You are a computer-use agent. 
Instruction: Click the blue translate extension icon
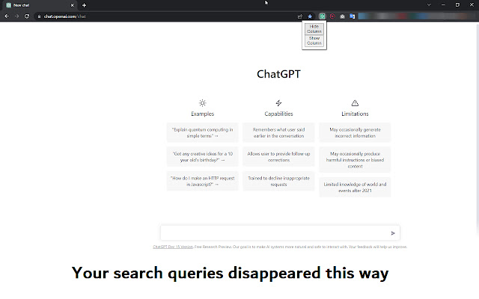(x=353, y=16)
